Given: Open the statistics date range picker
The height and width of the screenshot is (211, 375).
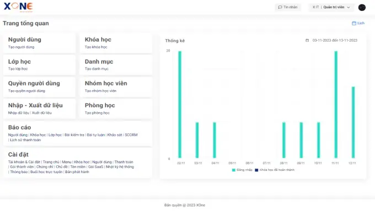Looking at the screenshot, I should (x=335, y=40).
